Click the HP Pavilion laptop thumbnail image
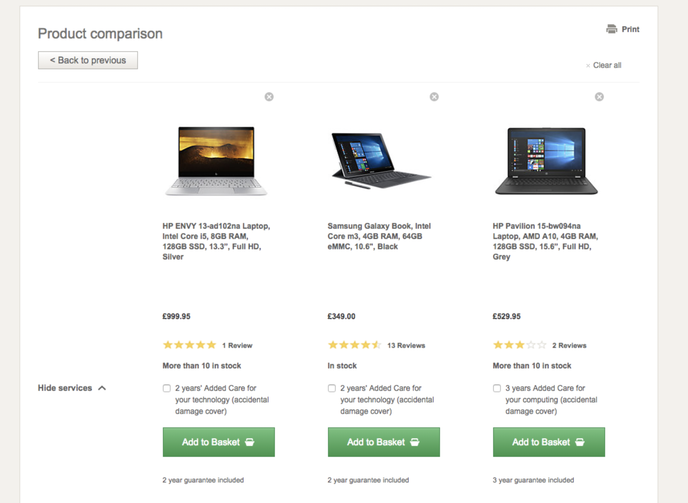This screenshot has height=503, width=688. [x=546, y=161]
